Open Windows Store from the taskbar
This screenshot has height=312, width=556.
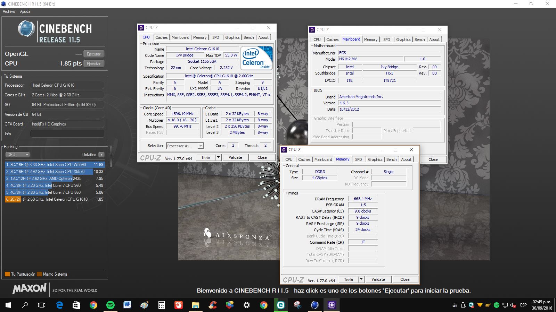point(76,305)
